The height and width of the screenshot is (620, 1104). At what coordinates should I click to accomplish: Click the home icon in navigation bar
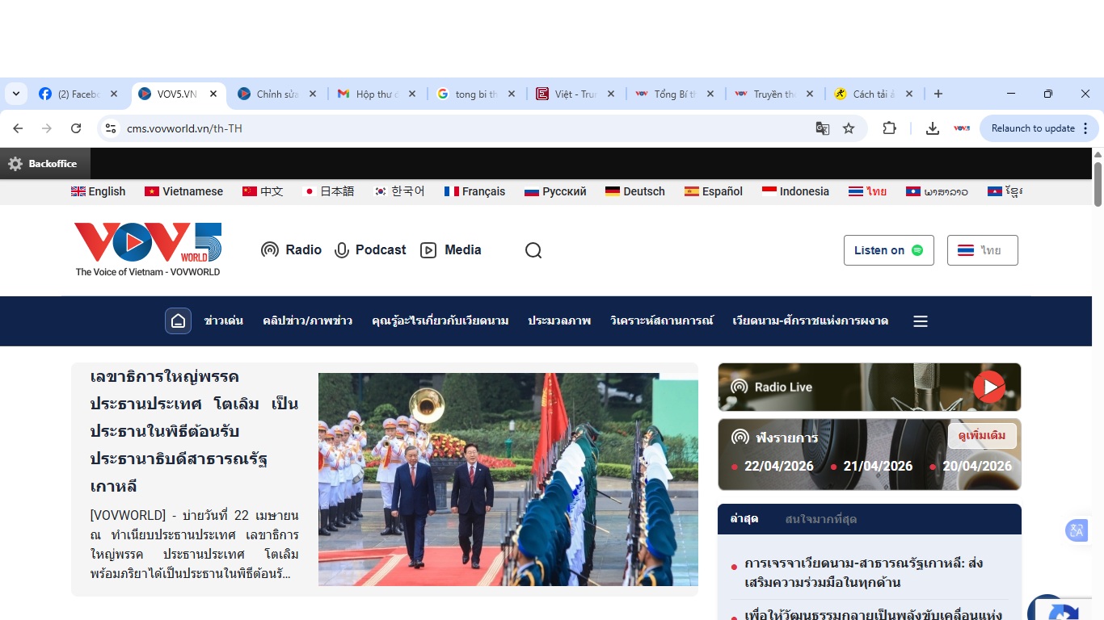[179, 321]
